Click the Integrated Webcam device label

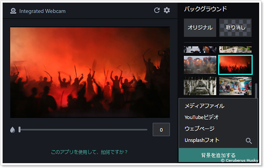pos(42,11)
